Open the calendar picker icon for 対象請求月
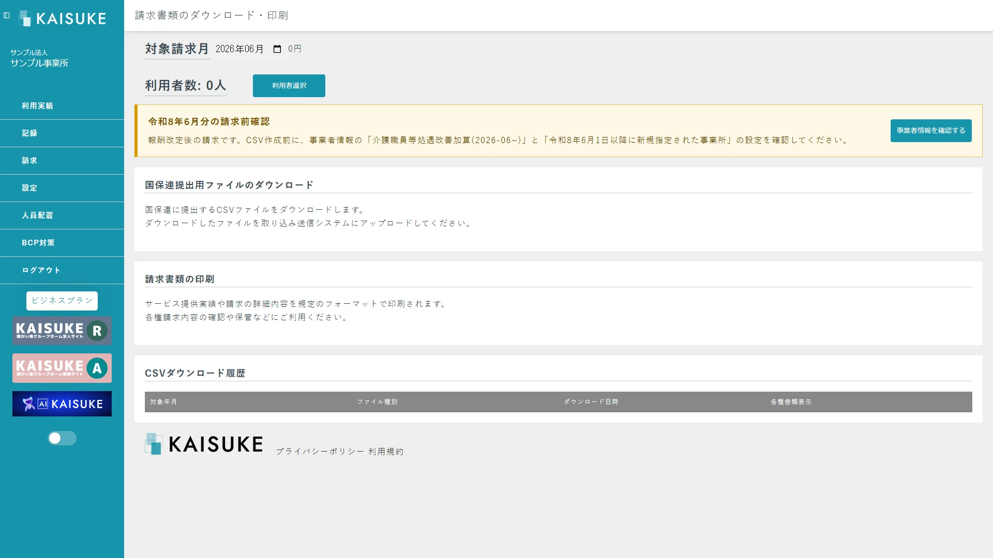The image size is (993, 558). click(x=277, y=49)
